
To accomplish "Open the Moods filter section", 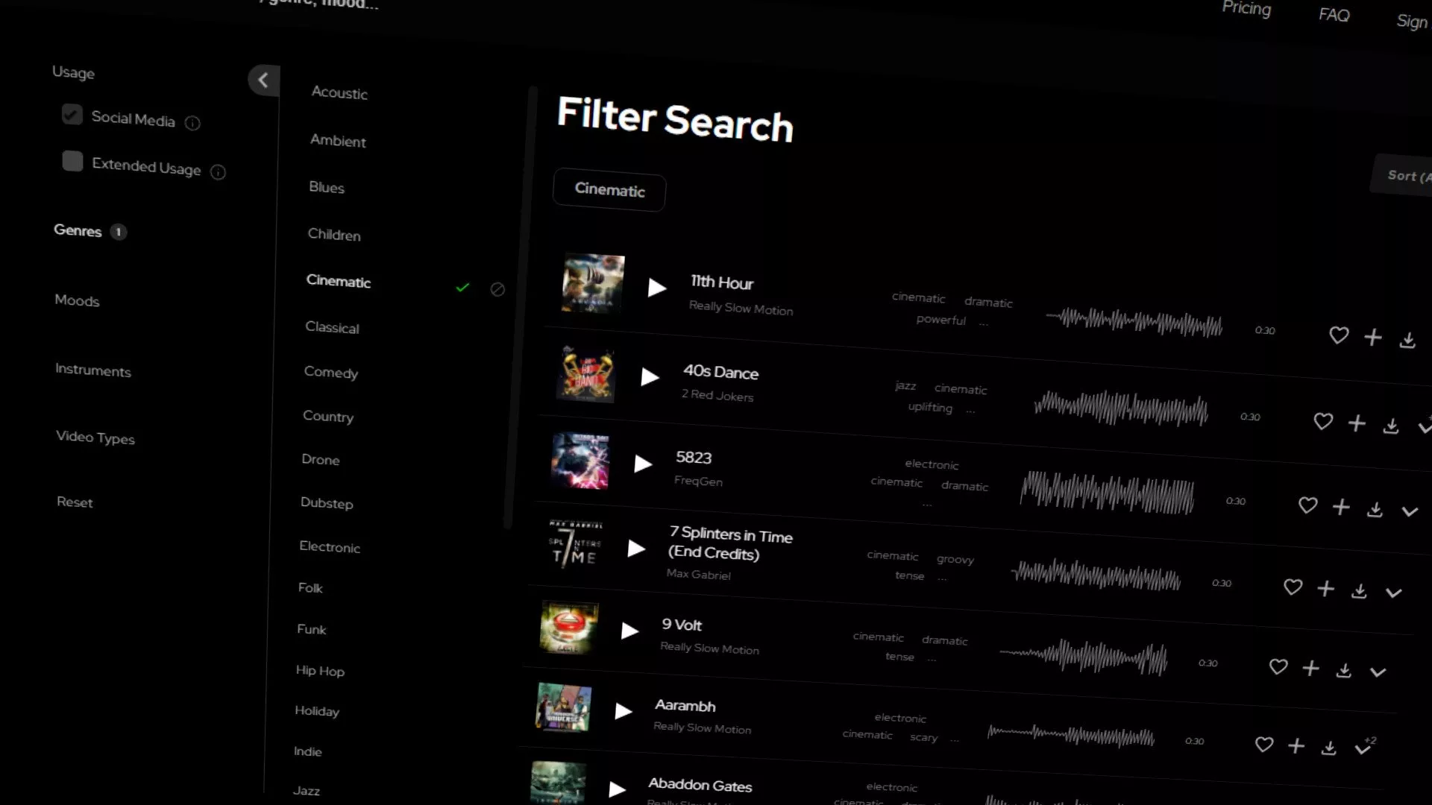I will 77,300.
